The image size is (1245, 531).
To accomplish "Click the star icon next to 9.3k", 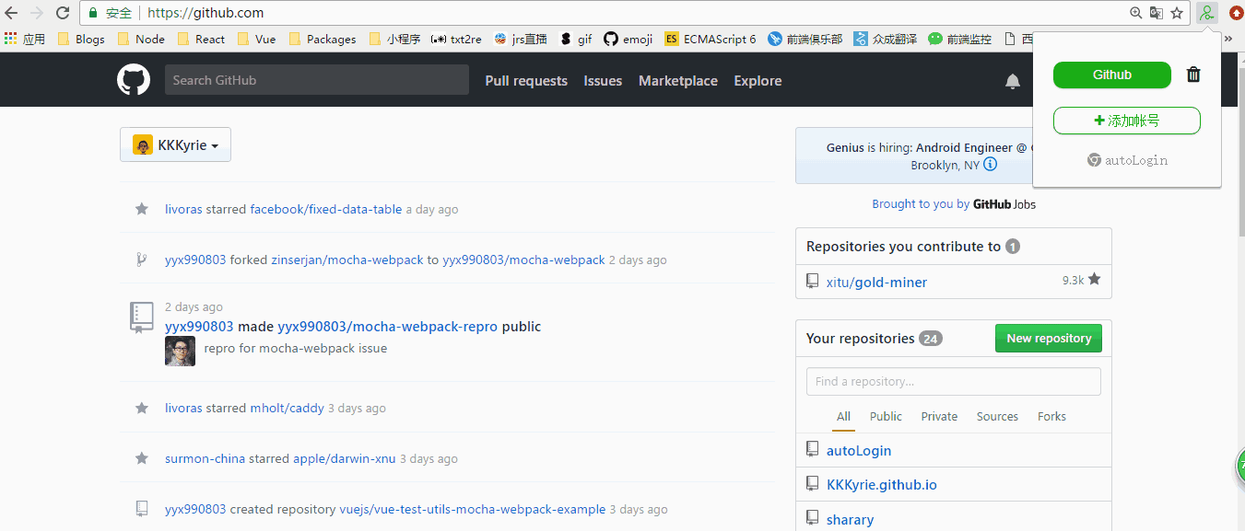I will [1094, 279].
